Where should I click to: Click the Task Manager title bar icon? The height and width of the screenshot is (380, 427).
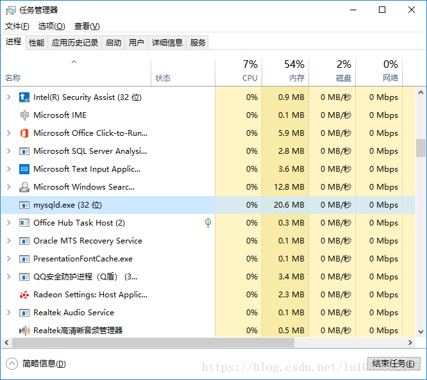tap(11, 10)
